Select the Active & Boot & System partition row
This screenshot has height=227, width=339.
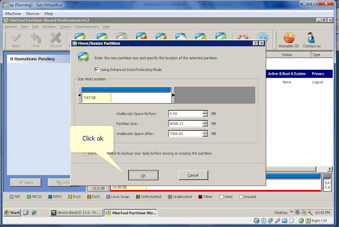pyautogui.click(x=299, y=74)
